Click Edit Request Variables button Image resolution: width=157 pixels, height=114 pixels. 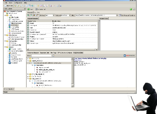(x=127, y=15)
